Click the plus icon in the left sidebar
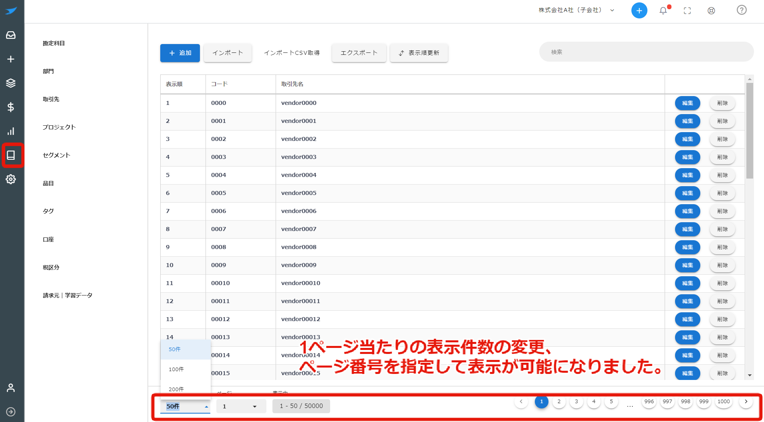Screen dimensions: 764x422 pos(11,59)
